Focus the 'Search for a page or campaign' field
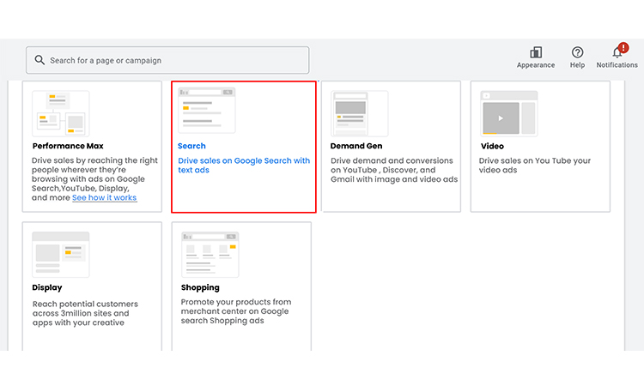 click(167, 60)
